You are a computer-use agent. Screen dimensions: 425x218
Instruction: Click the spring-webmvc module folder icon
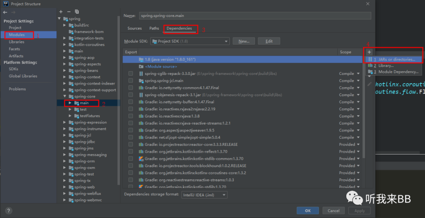tap(71, 200)
